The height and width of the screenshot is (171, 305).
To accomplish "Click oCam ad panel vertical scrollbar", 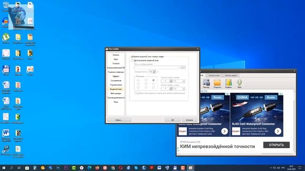I will (294, 122).
